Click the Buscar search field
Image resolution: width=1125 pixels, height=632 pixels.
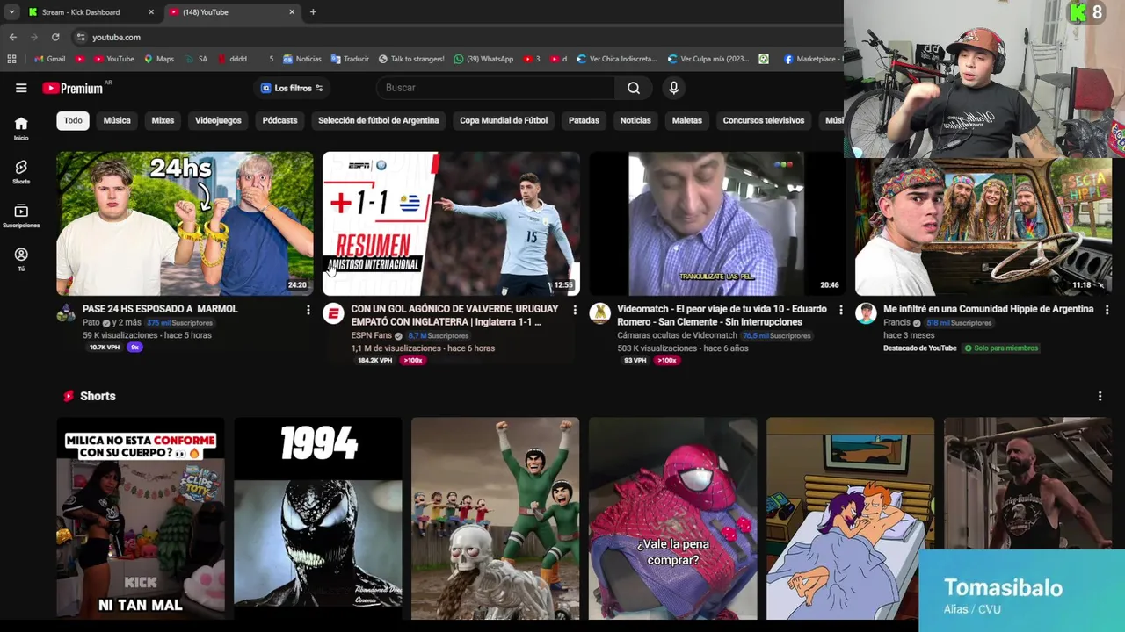click(497, 88)
